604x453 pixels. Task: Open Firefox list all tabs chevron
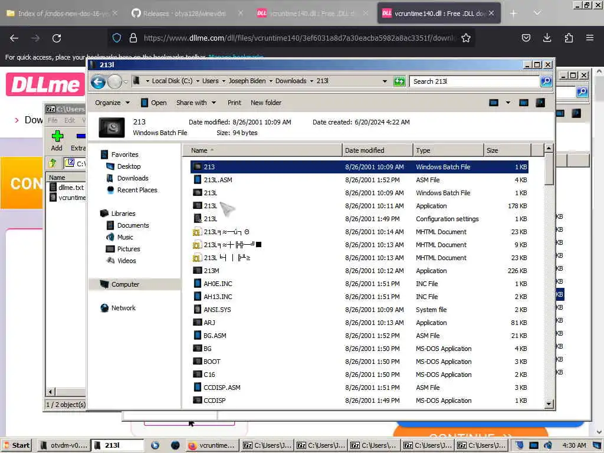(537, 13)
